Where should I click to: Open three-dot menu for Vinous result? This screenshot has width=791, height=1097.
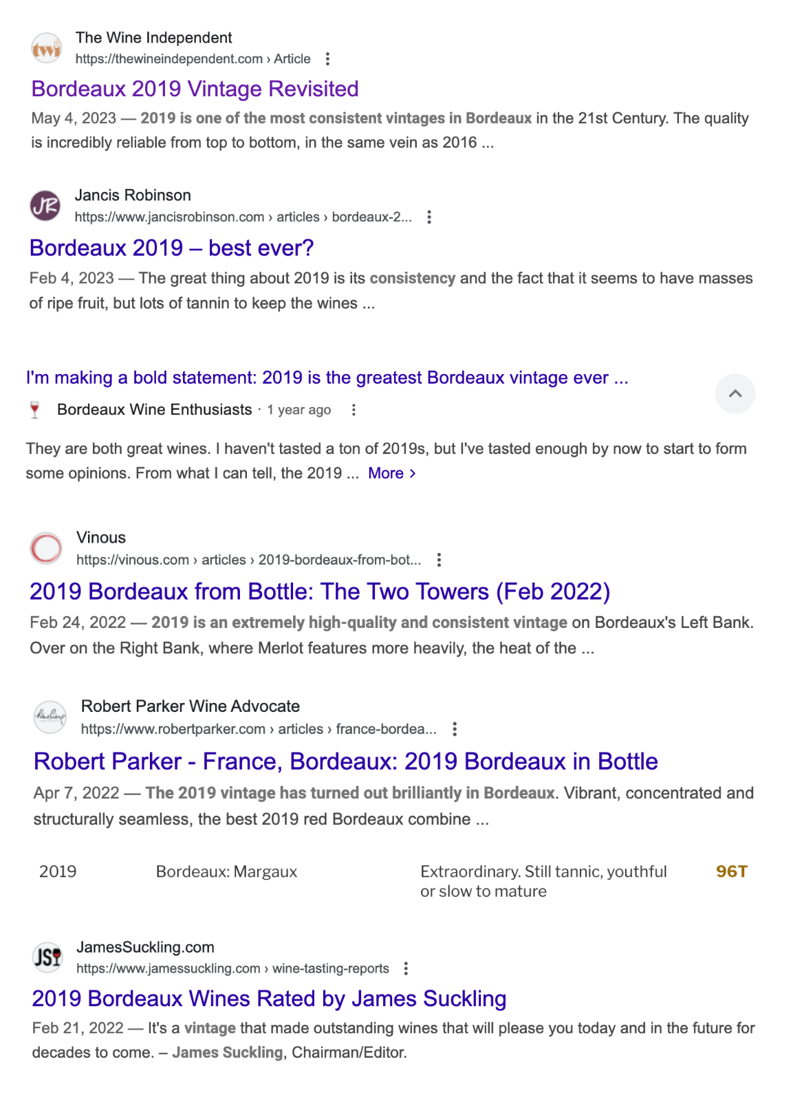pyautogui.click(x=439, y=560)
